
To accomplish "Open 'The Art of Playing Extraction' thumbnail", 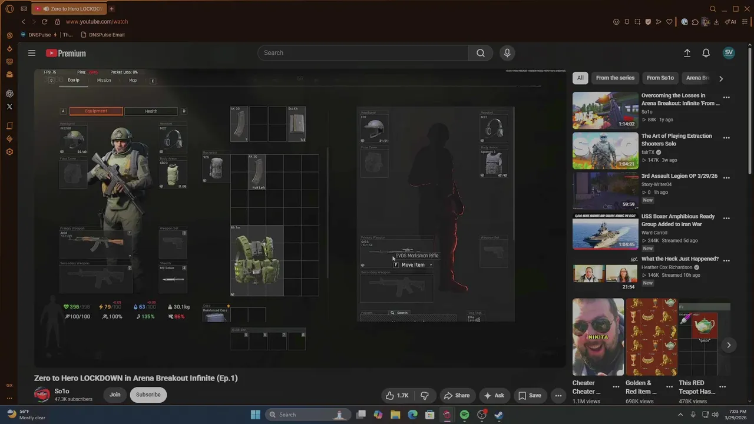I will [x=605, y=151].
